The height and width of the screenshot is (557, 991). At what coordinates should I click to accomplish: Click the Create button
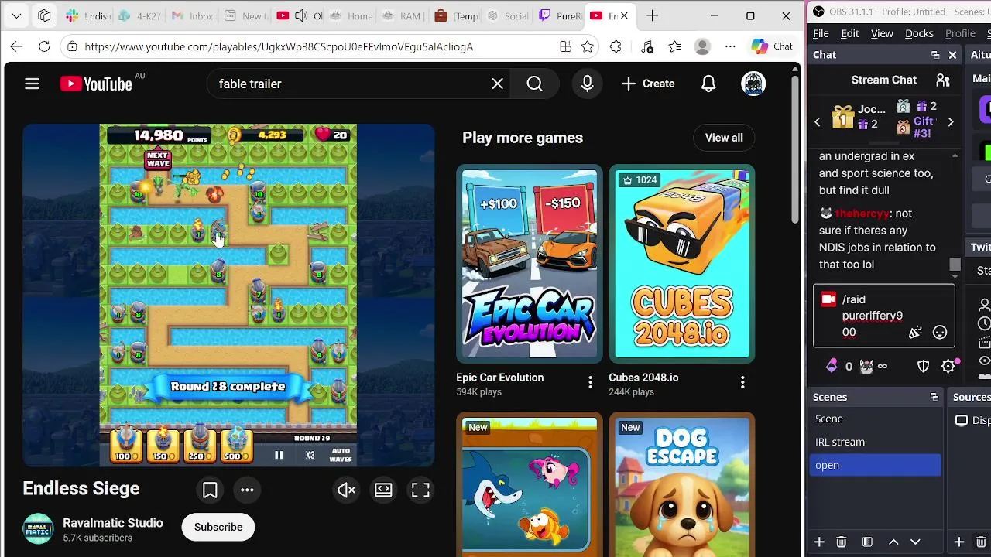[x=648, y=84]
